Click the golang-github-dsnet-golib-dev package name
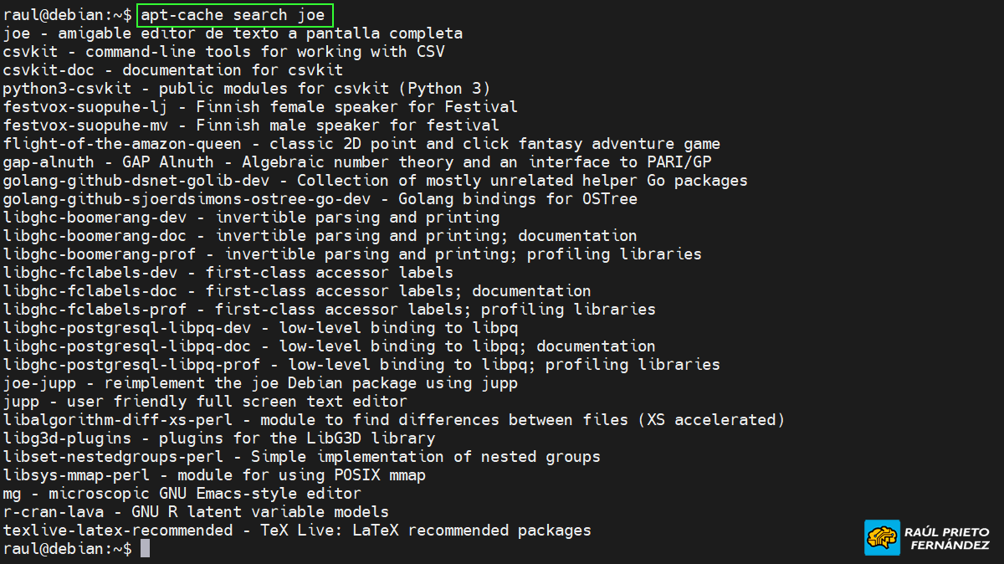The image size is (1004, 564). (x=140, y=181)
